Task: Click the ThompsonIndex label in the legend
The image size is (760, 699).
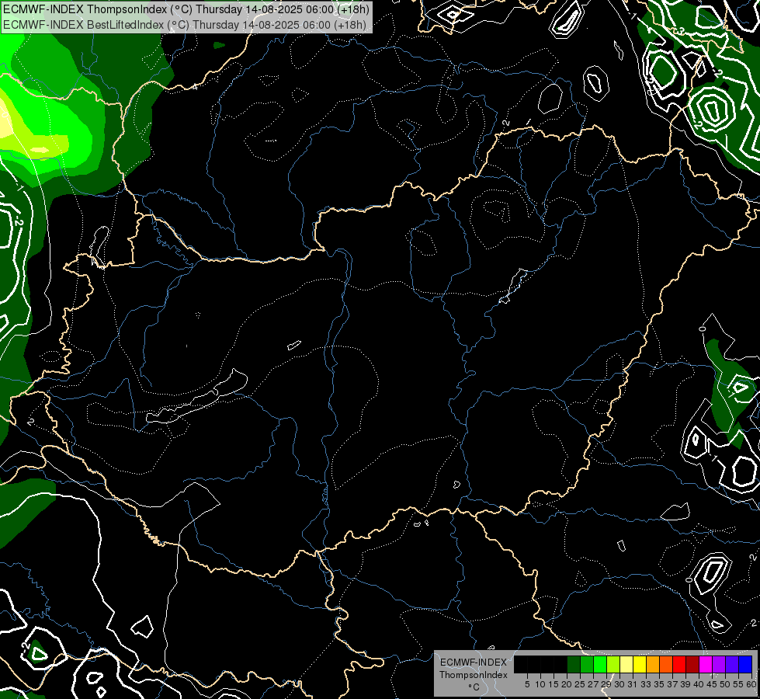Action: [x=474, y=675]
